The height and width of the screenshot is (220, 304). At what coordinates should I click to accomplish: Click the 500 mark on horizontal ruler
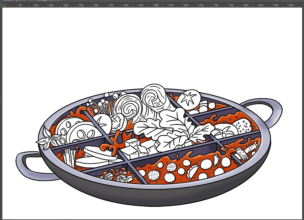[156, 5]
